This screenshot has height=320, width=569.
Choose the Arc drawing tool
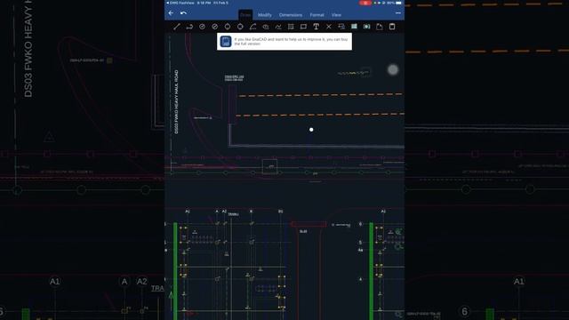[x=252, y=27]
